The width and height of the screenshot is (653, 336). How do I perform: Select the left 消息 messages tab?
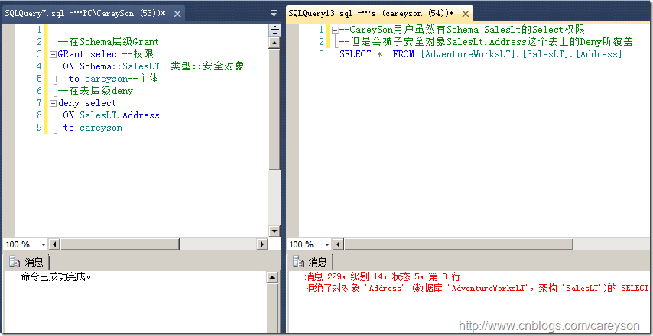26,262
